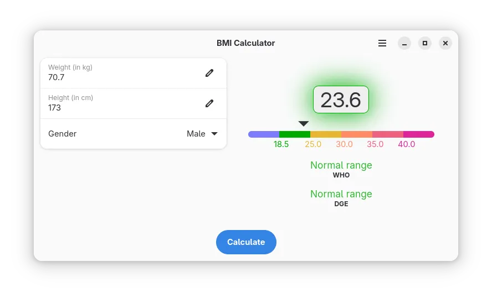
Task: Click the WHO Normal range label
Action: click(341, 165)
